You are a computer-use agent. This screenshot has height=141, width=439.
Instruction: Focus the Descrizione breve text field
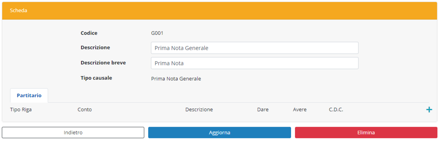point(254,63)
